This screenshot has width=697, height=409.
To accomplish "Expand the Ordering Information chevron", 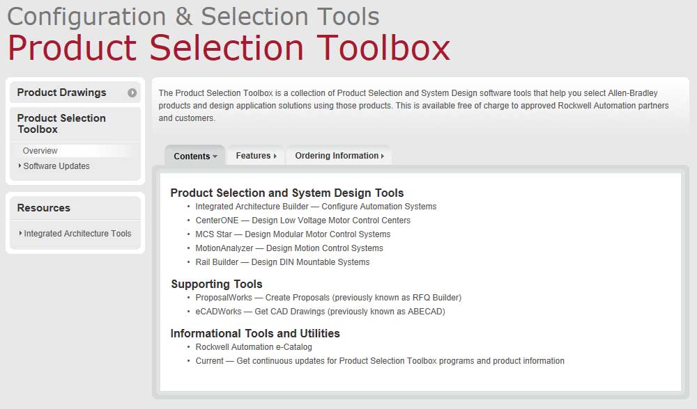I will pyautogui.click(x=384, y=156).
